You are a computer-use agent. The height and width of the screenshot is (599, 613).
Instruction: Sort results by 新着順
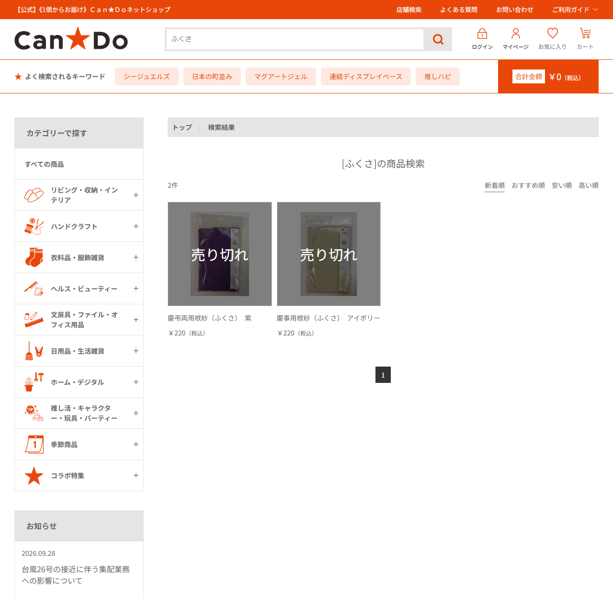[x=495, y=185]
